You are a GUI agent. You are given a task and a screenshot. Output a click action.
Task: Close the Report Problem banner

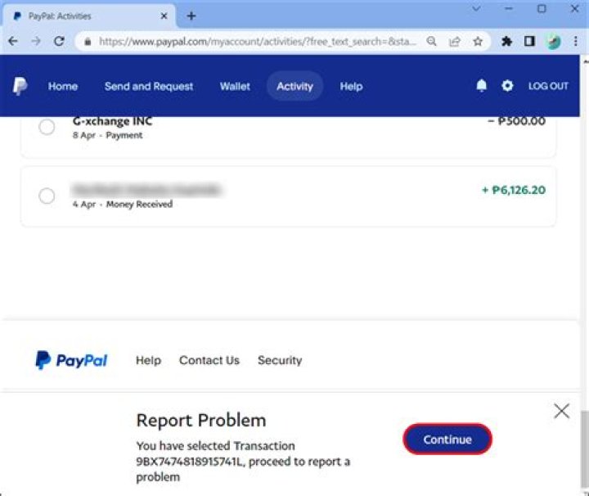561,411
